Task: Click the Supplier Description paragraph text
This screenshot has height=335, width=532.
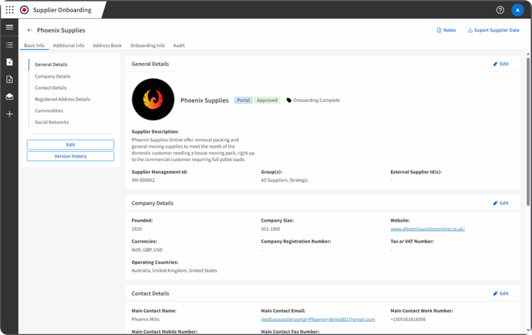Action: coord(193,150)
